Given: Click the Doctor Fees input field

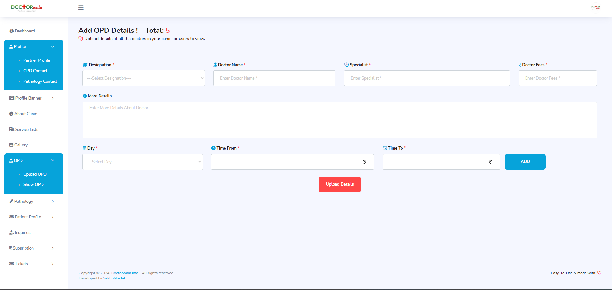Looking at the screenshot, I should pyautogui.click(x=557, y=78).
